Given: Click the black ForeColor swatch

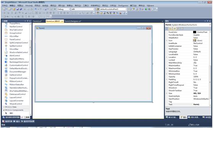Looking at the screenshot, I should [x=195, y=32].
